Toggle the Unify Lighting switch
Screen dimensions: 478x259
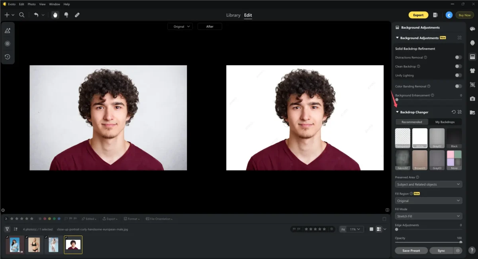pos(458,75)
